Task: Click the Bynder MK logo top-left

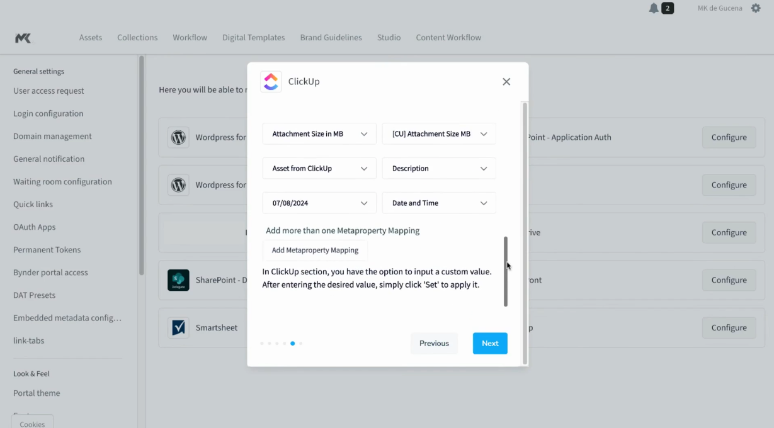Action: pos(23,38)
